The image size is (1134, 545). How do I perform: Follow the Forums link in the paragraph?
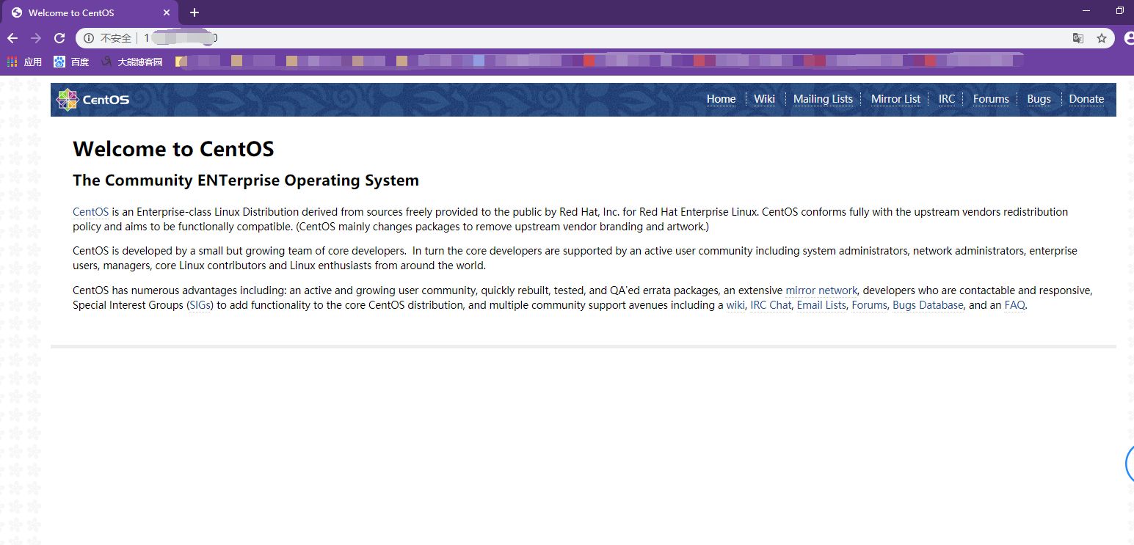click(869, 305)
